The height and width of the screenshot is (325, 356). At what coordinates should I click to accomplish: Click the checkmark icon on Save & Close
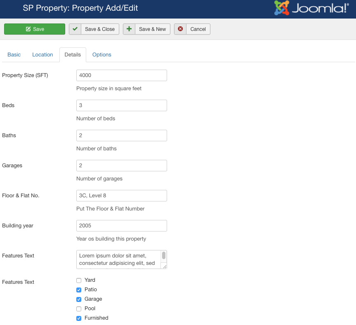75,29
